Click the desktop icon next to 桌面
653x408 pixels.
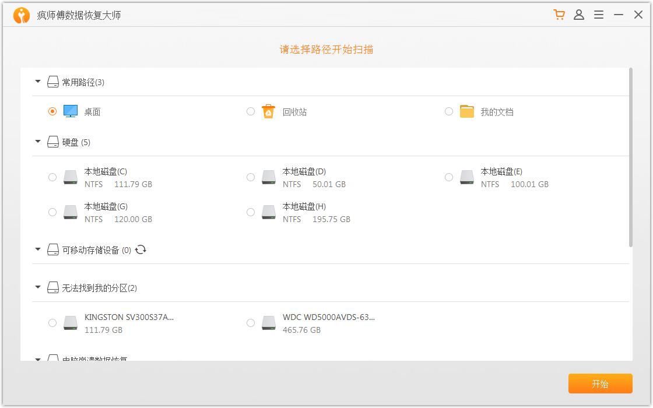pyautogui.click(x=71, y=111)
